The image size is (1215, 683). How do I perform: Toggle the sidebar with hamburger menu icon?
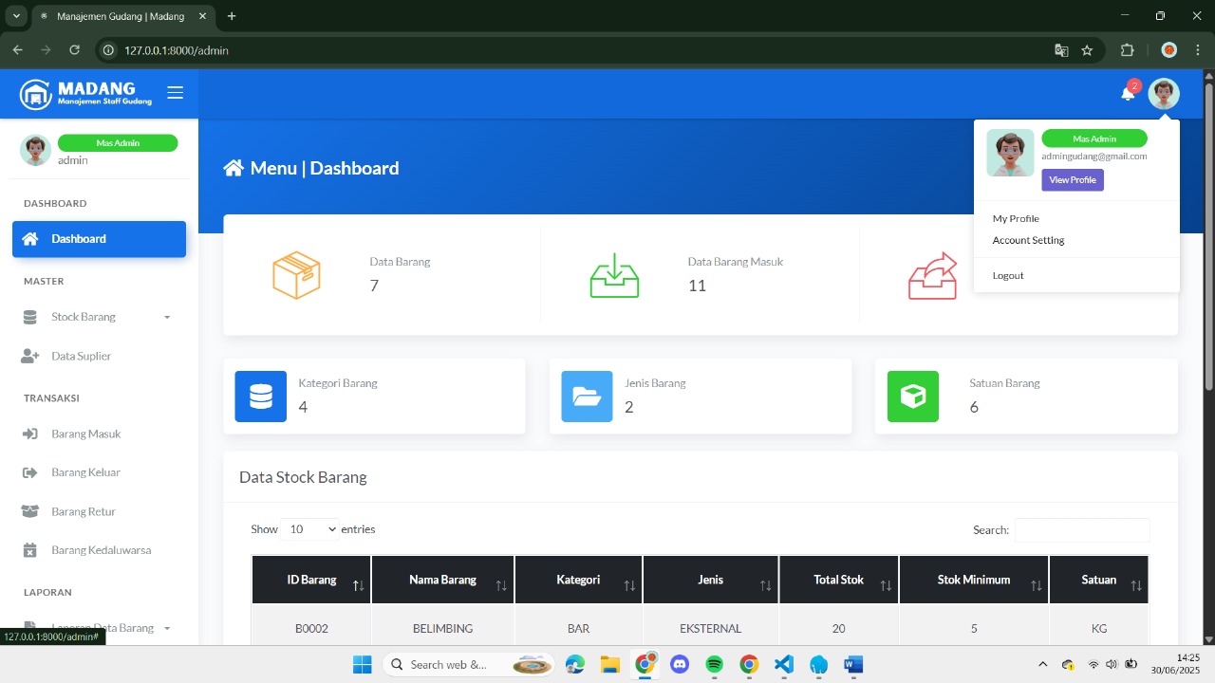pyautogui.click(x=175, y=93)
